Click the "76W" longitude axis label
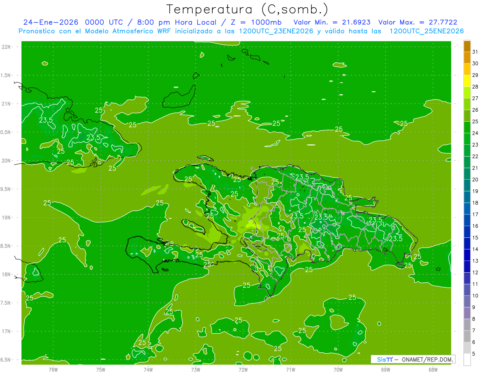The width and height of the screenshot is (486, 375). 53,369
